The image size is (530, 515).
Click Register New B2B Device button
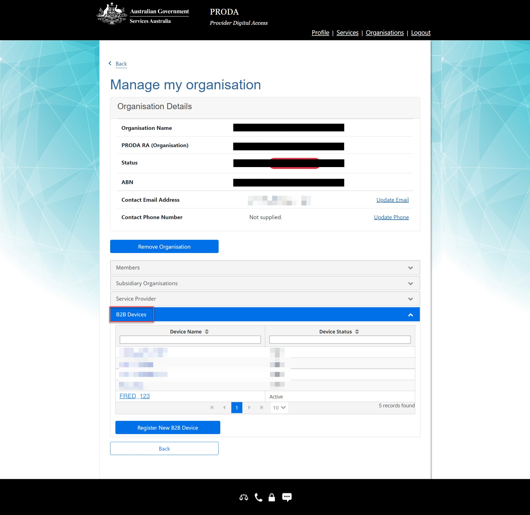click(x=168, y=428)
